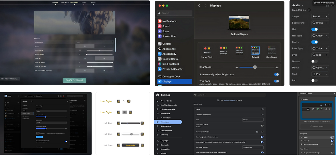Viewport: 336px width, 155px height.
Task: Open Privacy and security shield icon in Chrome
Action: 157,109
